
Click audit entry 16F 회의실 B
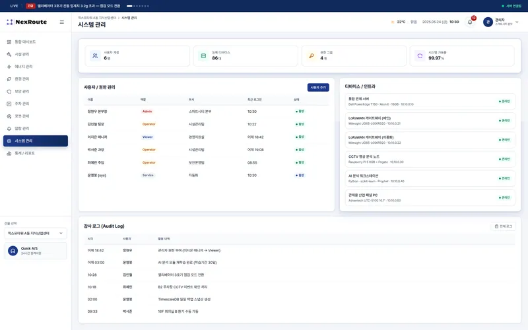pyautogui.click(x=300, y=312)
